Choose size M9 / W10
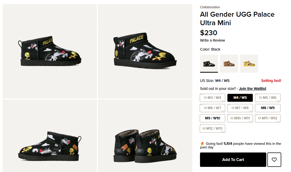The width and height of the screenshot is (291, 172). 212,118
